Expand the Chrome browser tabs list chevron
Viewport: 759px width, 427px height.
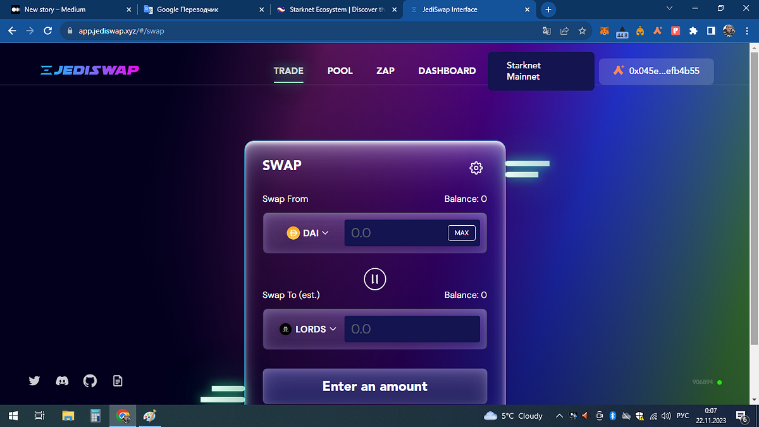[669, 9]
